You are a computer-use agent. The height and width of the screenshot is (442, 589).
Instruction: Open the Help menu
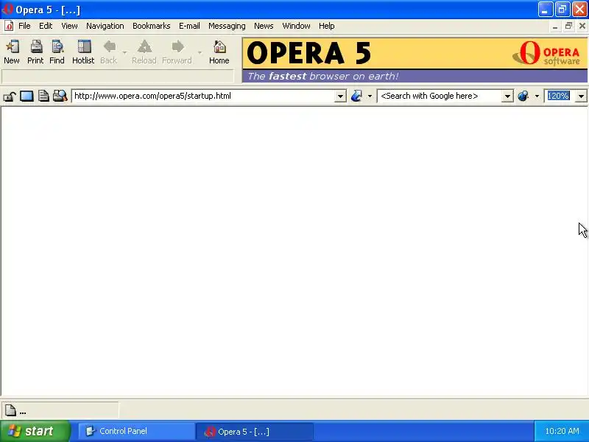click(327, 26)
